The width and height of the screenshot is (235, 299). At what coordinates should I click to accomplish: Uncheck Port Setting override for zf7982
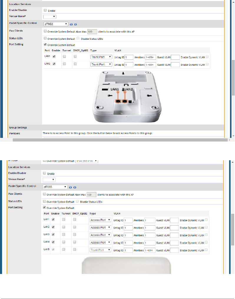click(x=45, y=44)
